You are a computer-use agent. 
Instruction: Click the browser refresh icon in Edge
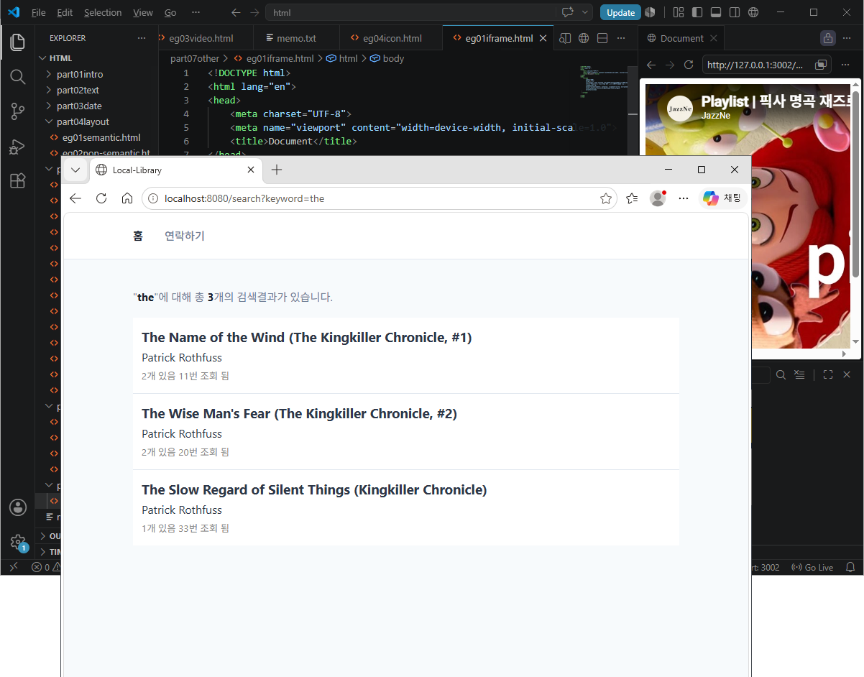[101, 198]
